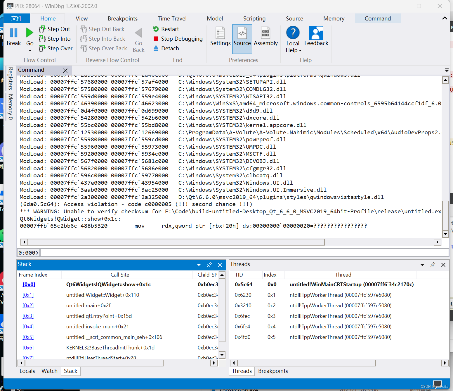Open stack frame [0x5] link
453x391 pixels.
28,337
